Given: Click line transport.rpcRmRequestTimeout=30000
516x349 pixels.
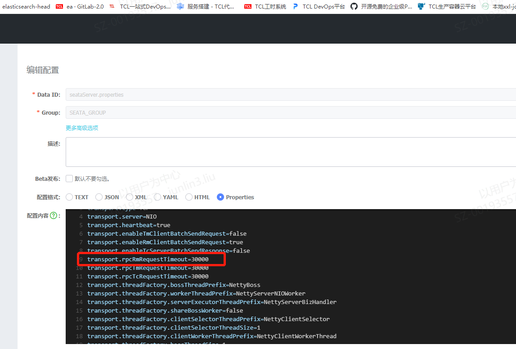Looking at the screenshot, I should tap(148, 259).
